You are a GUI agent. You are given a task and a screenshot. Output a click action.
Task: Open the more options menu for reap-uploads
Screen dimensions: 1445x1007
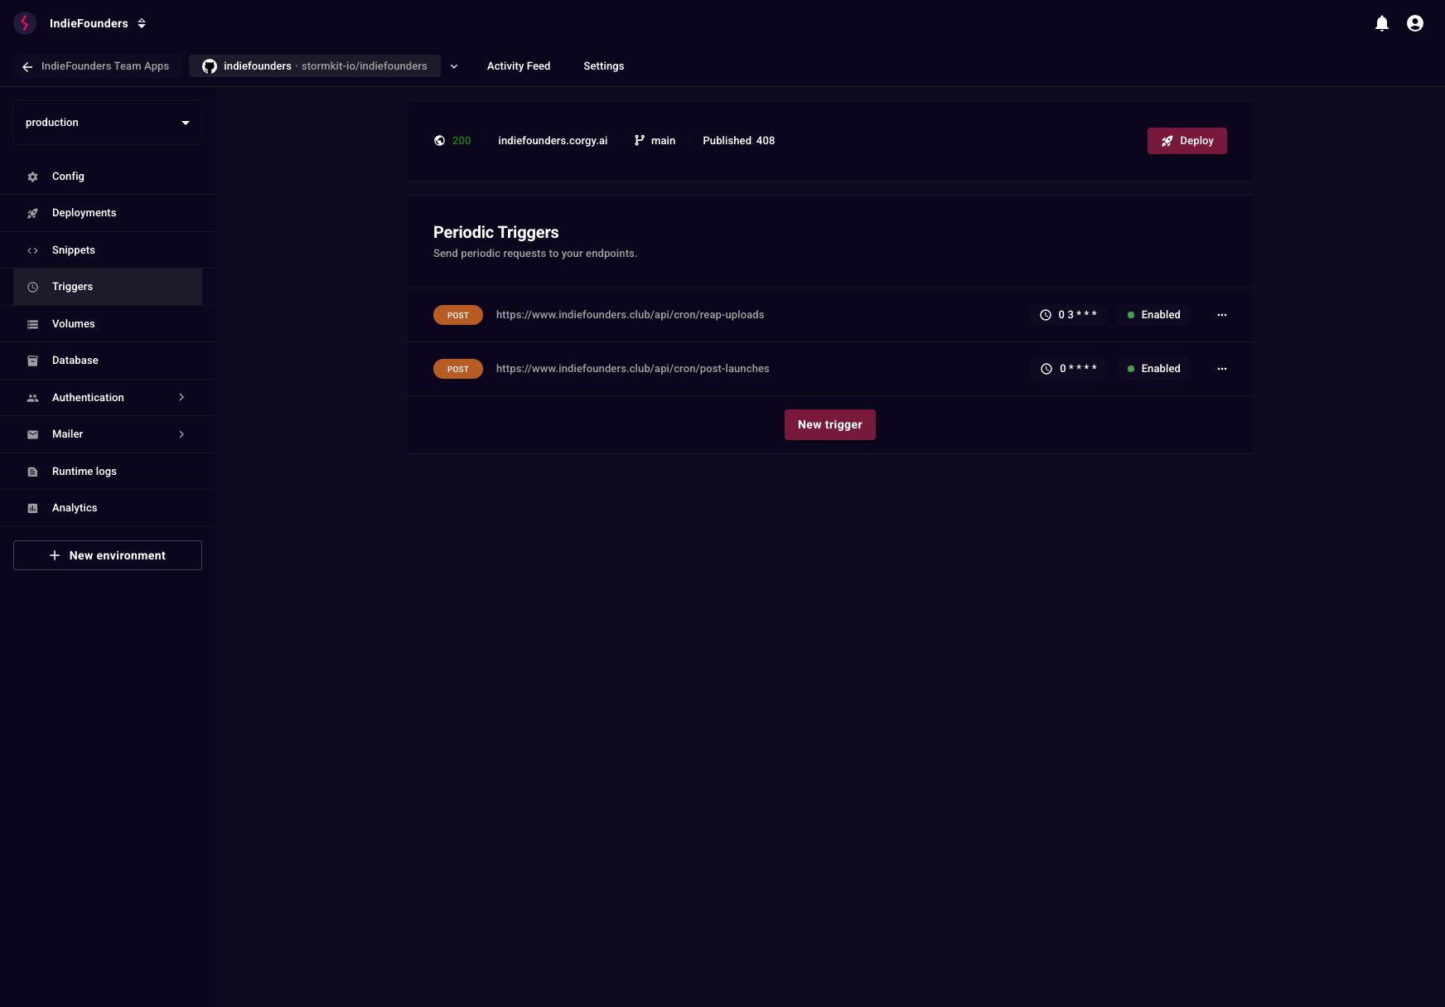coord(1222,315)
